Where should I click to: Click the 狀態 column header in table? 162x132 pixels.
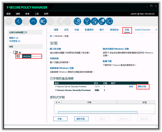click(136, 102)
